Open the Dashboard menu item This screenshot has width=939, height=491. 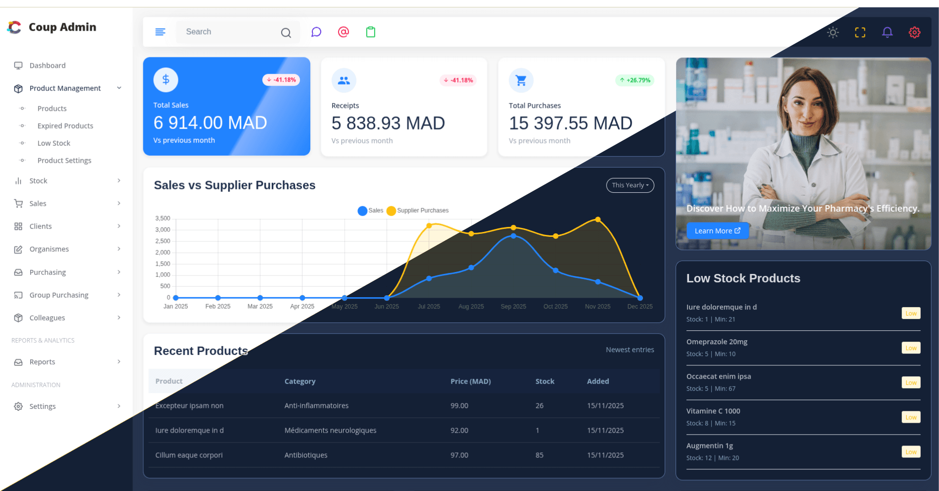point(47,65)
